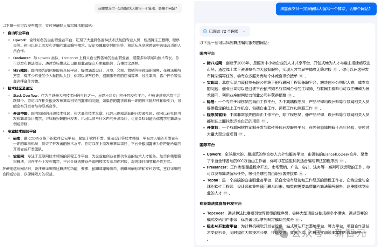Click bold Topcoder entry name
The height and width of the screenshot is (248, 378).
tap(216, 213)
